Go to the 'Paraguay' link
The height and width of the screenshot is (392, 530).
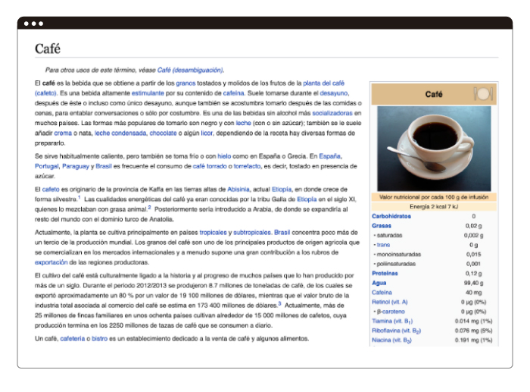click(x=76, y=166)
